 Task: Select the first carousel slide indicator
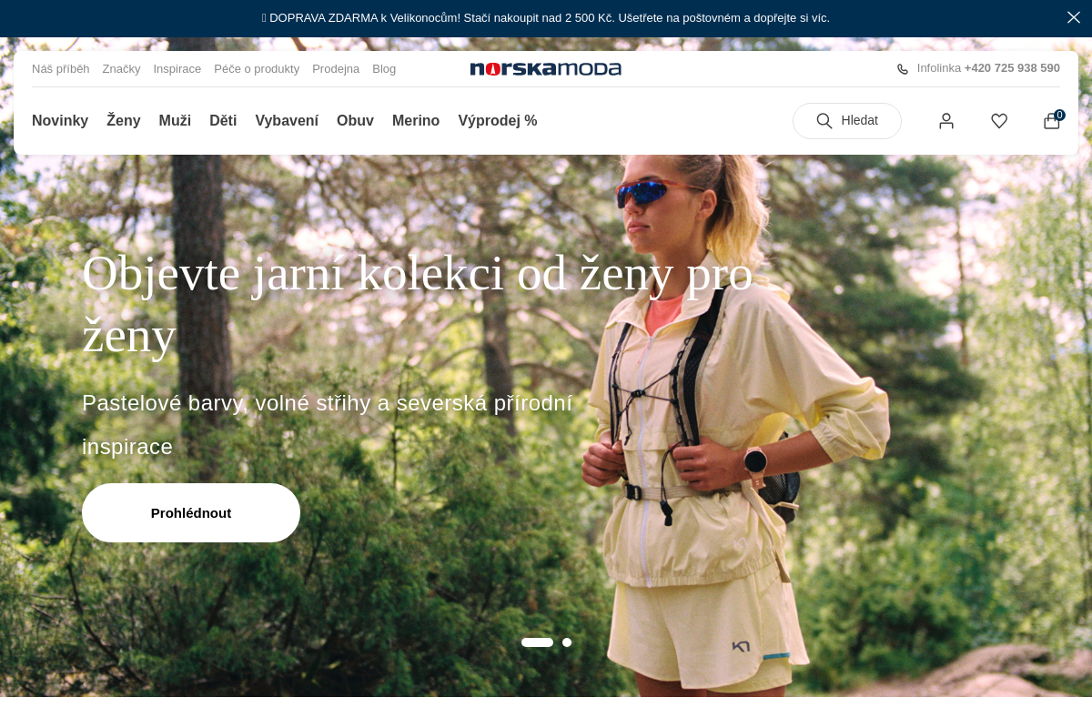(x=537, y=642)
